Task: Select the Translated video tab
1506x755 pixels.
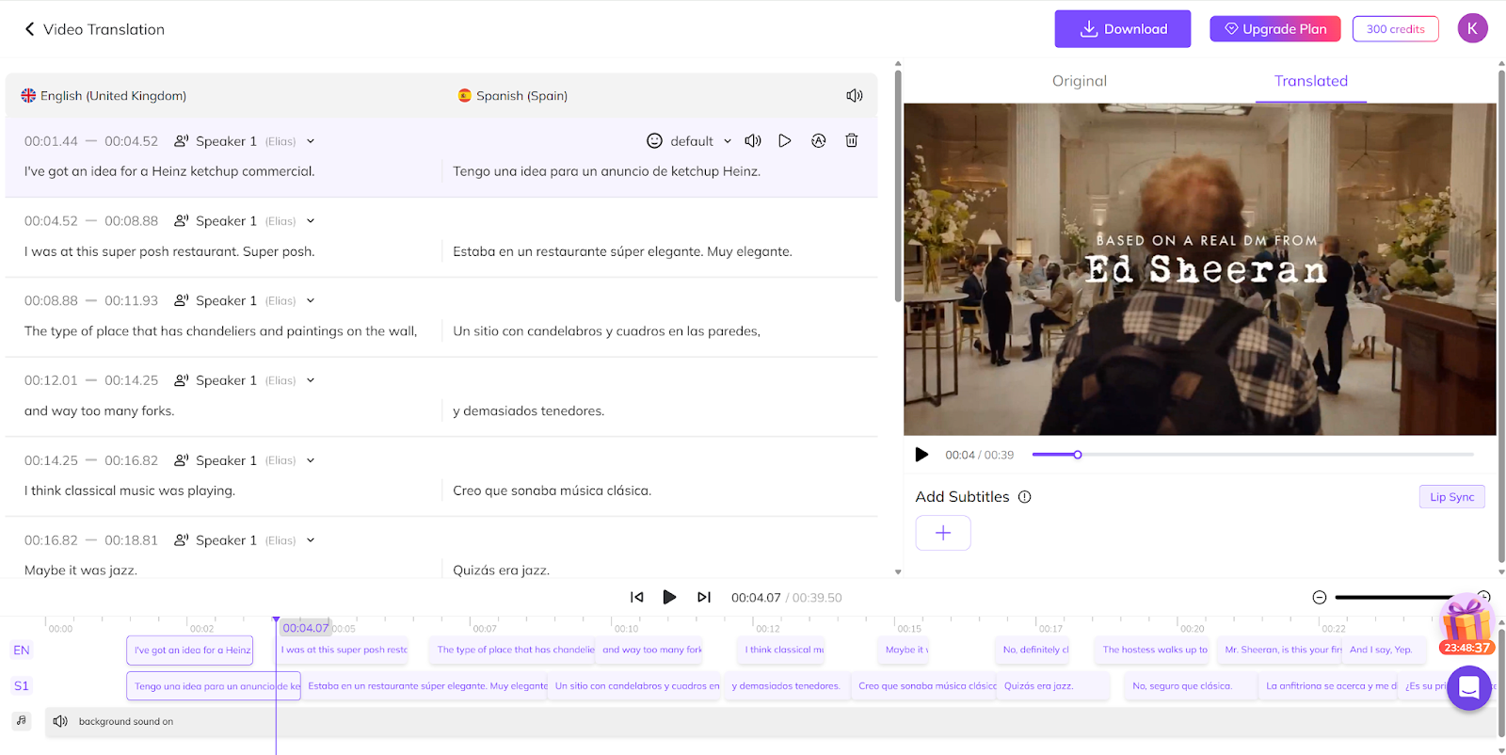Action: (x=1310, y=81)
